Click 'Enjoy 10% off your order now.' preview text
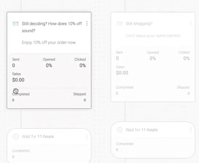Image resolution: width=199 pixels, height=163 pixels. pos(49,42)
